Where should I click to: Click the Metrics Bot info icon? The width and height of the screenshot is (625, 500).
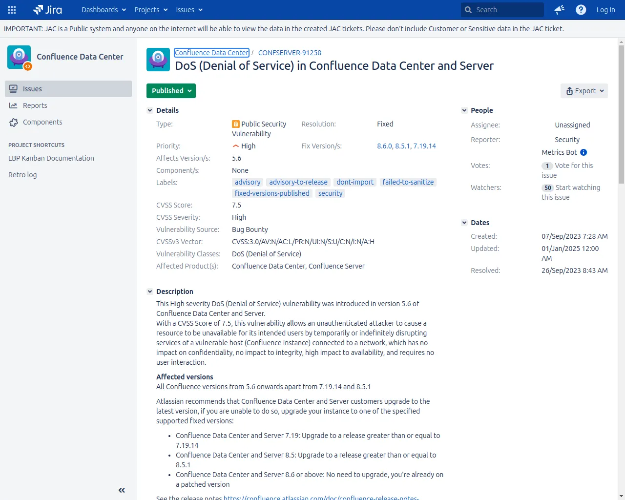[x=583, y=152]
